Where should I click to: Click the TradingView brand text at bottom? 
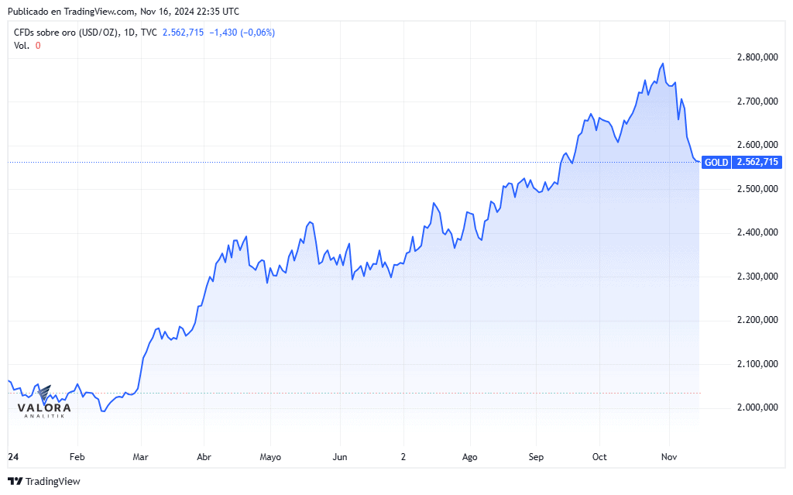click(x=53, y=481)
